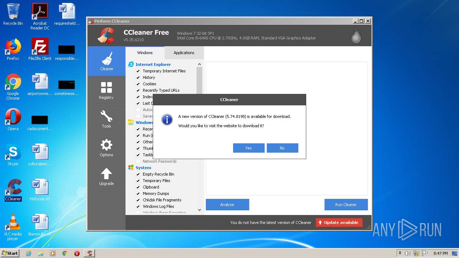
Task: Open the Tools section in sidebar
Action: 107,119
